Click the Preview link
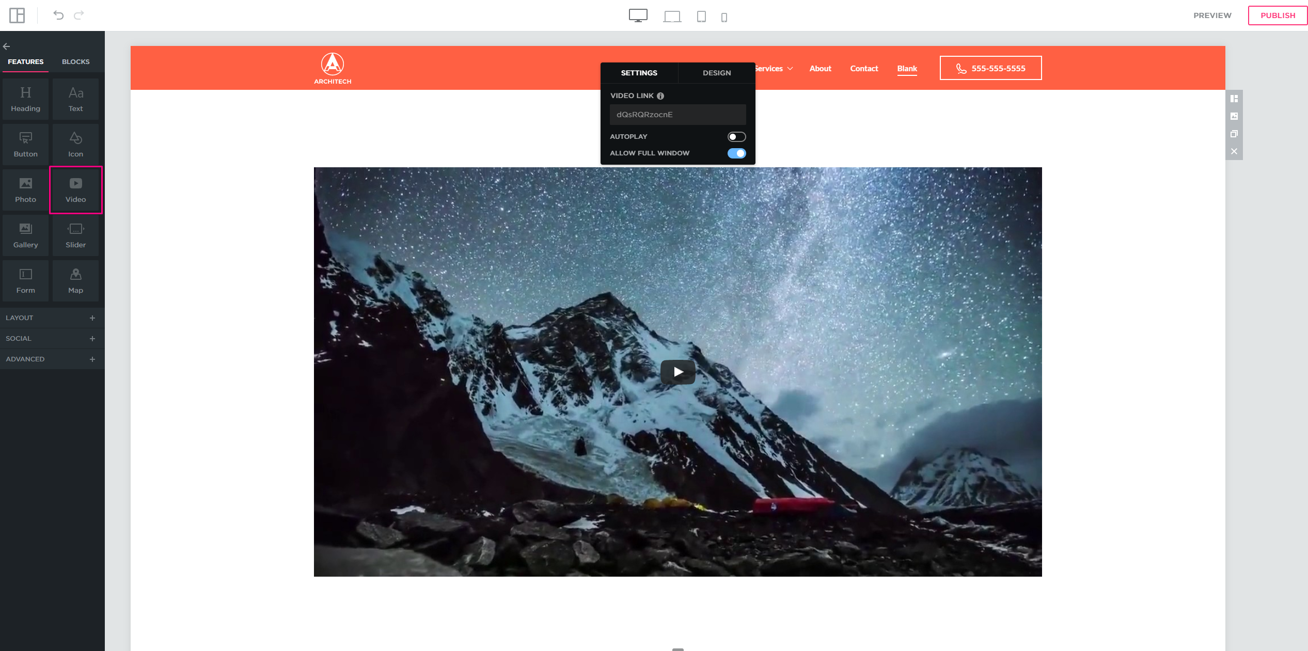 1212,15
